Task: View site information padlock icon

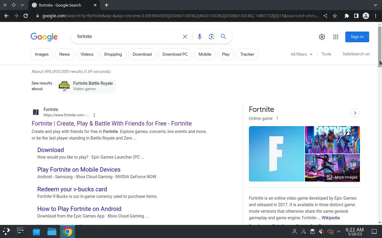Action: 37,16
